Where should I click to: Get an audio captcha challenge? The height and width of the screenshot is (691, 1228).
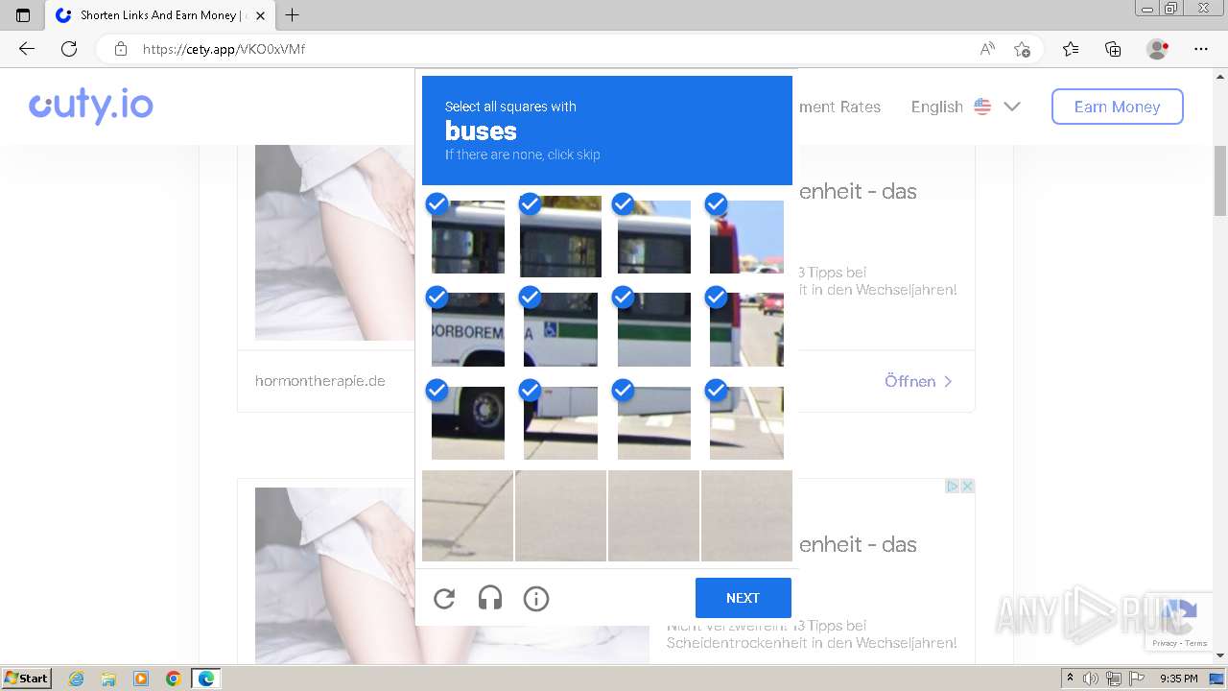click(490, 599)
